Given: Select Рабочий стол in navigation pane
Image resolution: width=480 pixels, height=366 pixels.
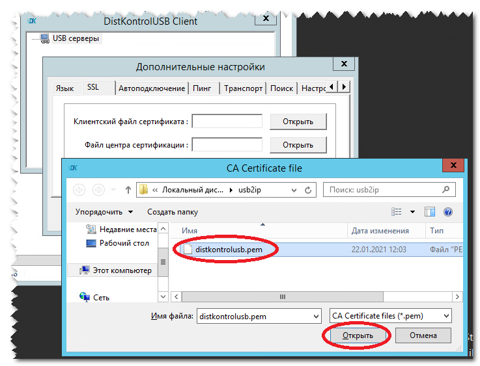Looking at the screenshot, I should point(118,243).
